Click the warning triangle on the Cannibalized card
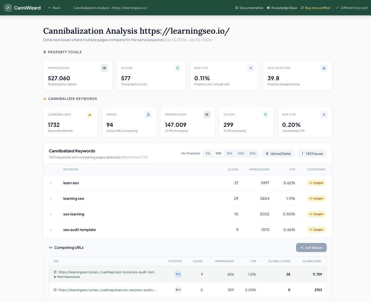The width and height of the screenshot is (371, 302). 90,114
